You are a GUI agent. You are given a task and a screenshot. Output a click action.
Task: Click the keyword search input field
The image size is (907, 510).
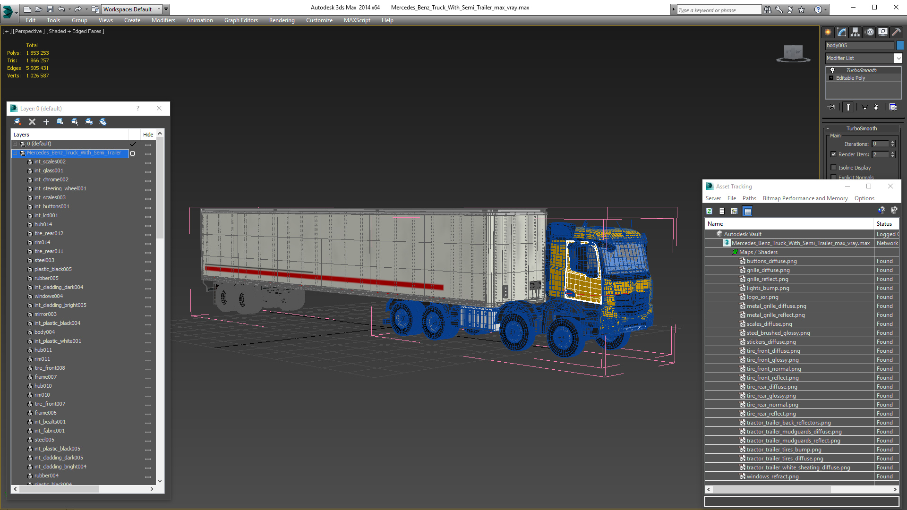click(719, 10)
